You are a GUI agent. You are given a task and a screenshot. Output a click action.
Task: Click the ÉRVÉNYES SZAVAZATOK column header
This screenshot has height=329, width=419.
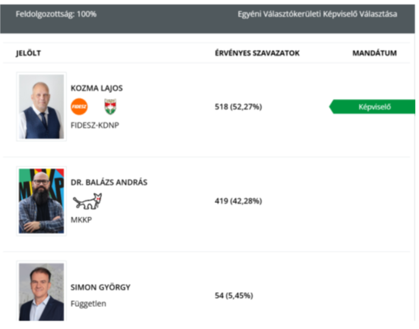tap(258, 53)
